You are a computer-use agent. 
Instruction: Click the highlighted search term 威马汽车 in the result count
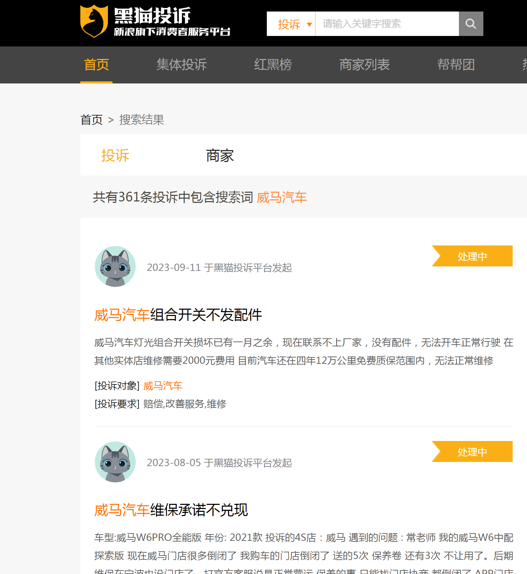(282, 198)
